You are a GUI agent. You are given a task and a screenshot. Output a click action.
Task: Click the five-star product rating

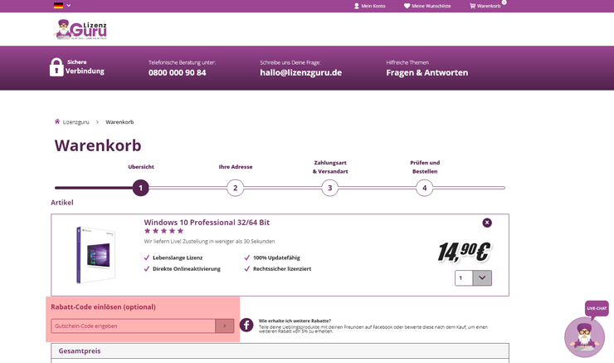pyautogui.click(x=163, y=231)
